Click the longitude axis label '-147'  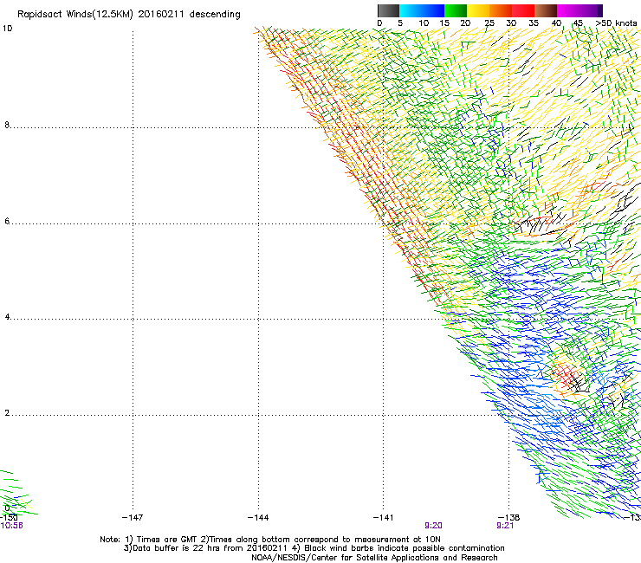coord(133,518)
